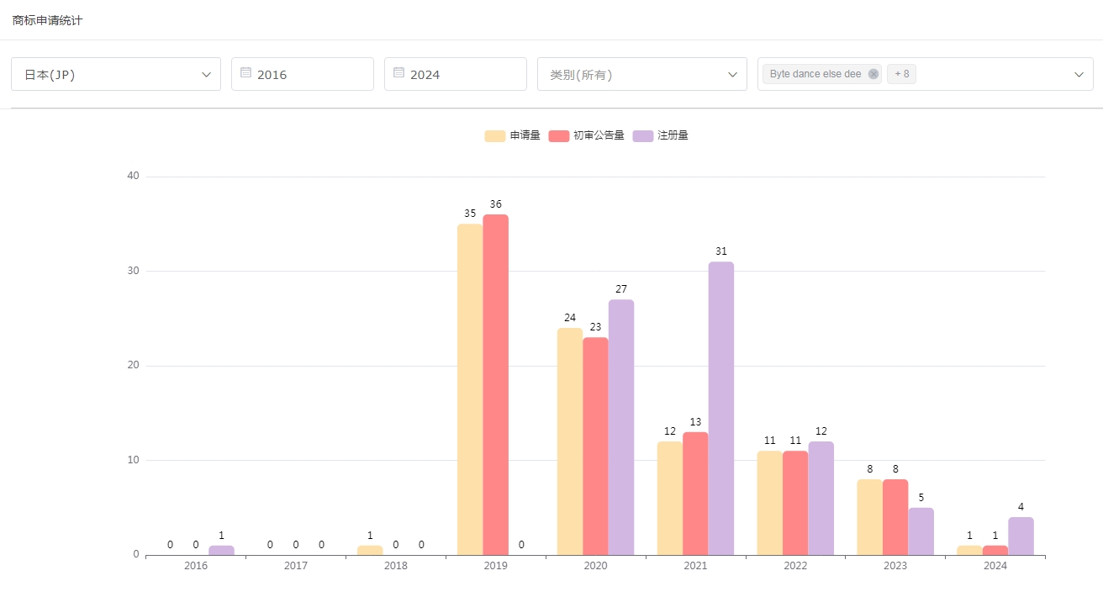Click the 2021 注册量 bar showing 31

coord(720,409)
